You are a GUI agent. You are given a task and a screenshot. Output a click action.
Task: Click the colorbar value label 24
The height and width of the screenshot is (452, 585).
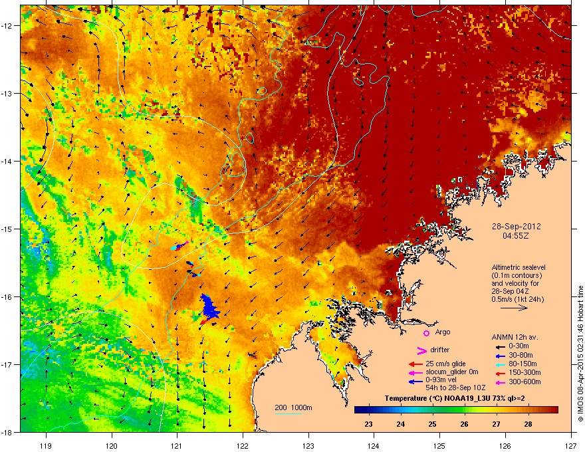tap(400, 424)
